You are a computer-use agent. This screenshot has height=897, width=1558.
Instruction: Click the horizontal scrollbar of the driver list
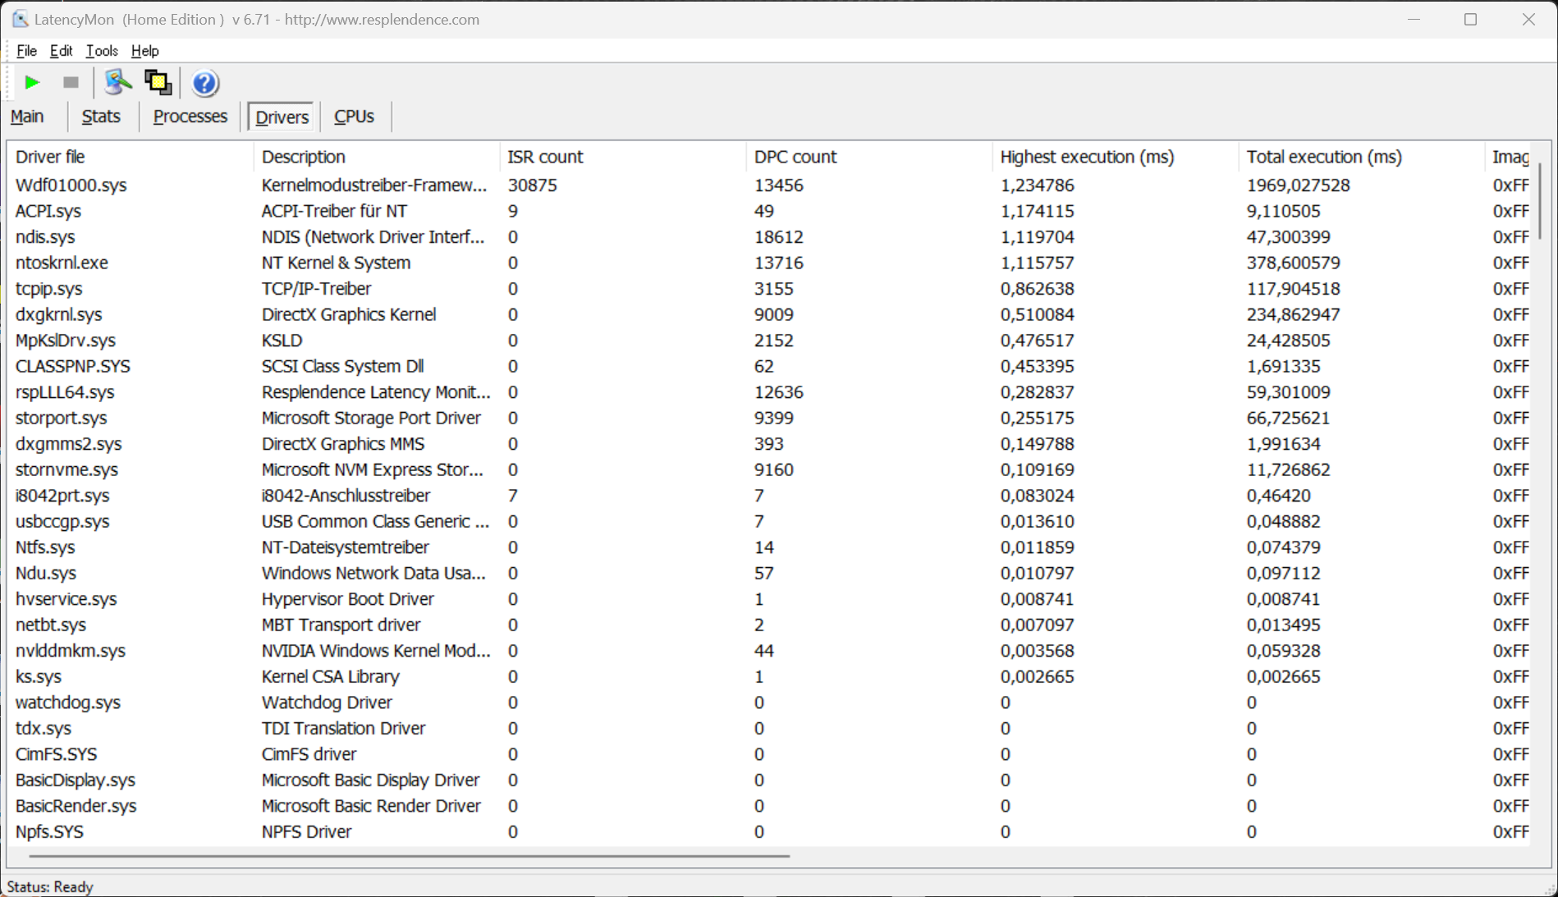click(x=409, y=856)
